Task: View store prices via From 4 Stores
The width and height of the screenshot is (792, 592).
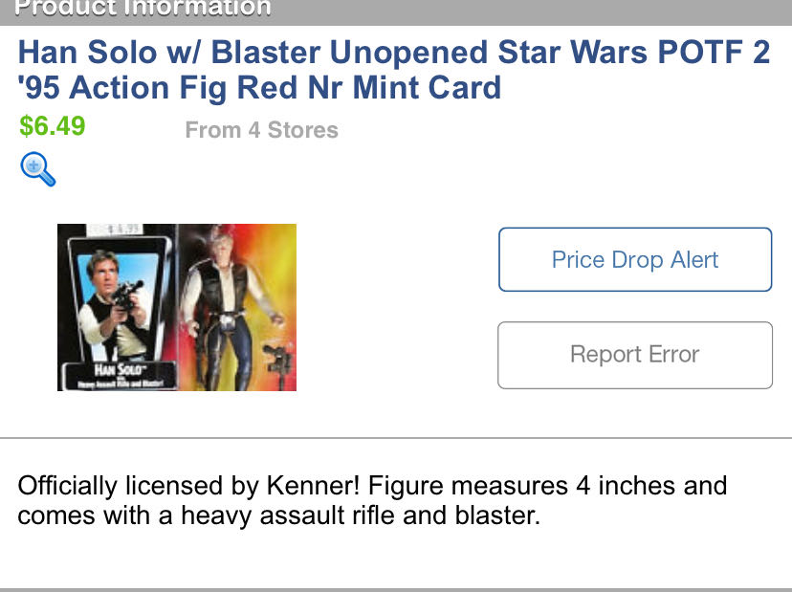Action: click(x=259, y=130)
